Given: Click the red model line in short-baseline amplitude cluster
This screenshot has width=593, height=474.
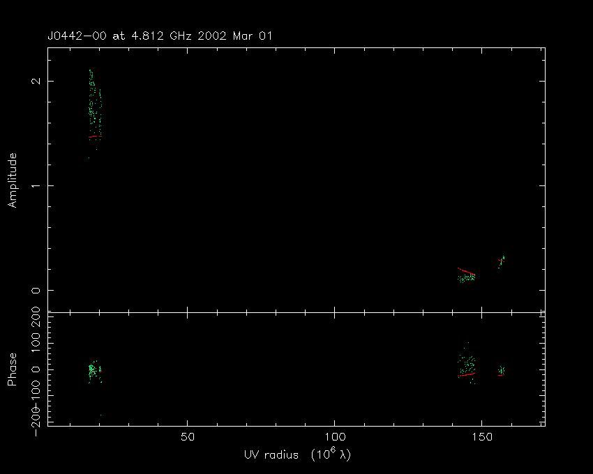Looking at the screenshot, I should coord(95,137).
